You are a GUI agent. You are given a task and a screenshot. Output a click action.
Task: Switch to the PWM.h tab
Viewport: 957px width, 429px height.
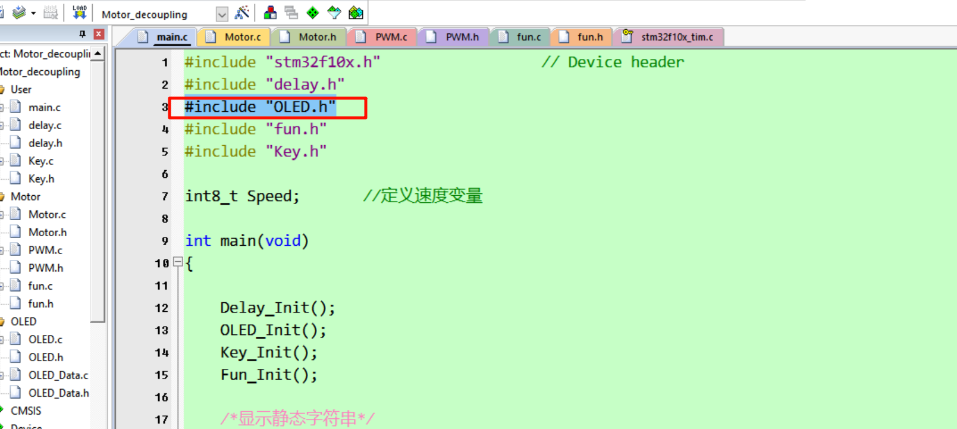coord(453,37)
